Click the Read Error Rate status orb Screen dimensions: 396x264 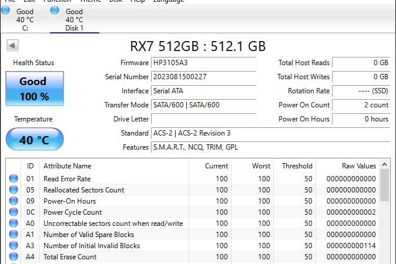(13, 179)
